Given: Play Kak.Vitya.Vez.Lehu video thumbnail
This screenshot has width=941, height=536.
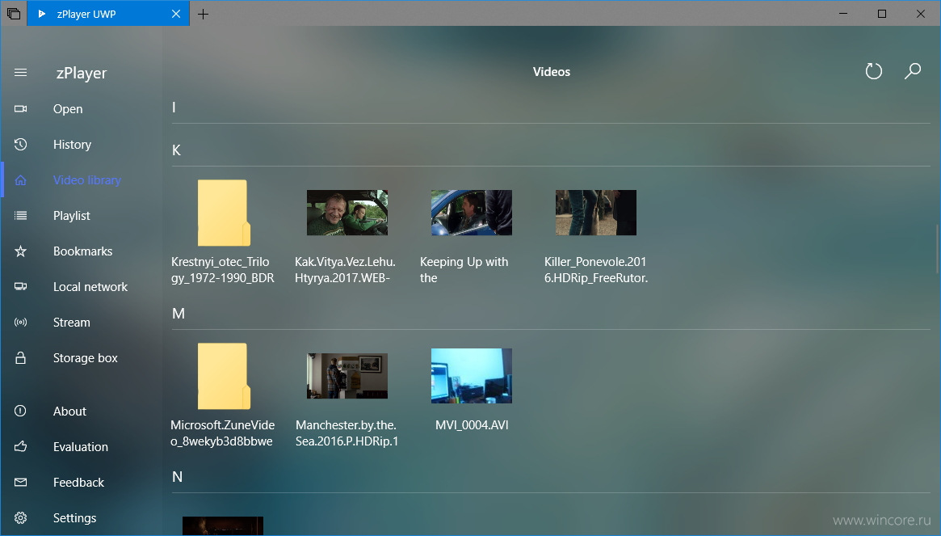Looking at the screenshot, I should (347, 213).
